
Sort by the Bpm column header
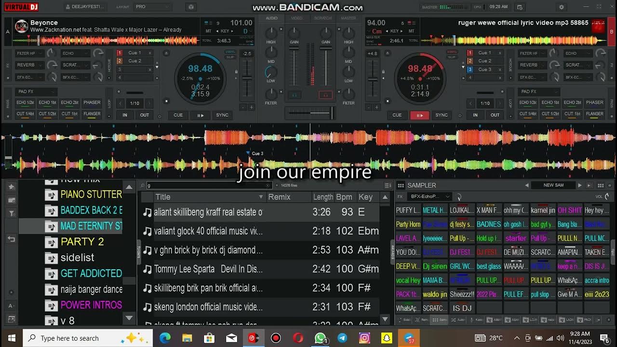coord(344,197)
